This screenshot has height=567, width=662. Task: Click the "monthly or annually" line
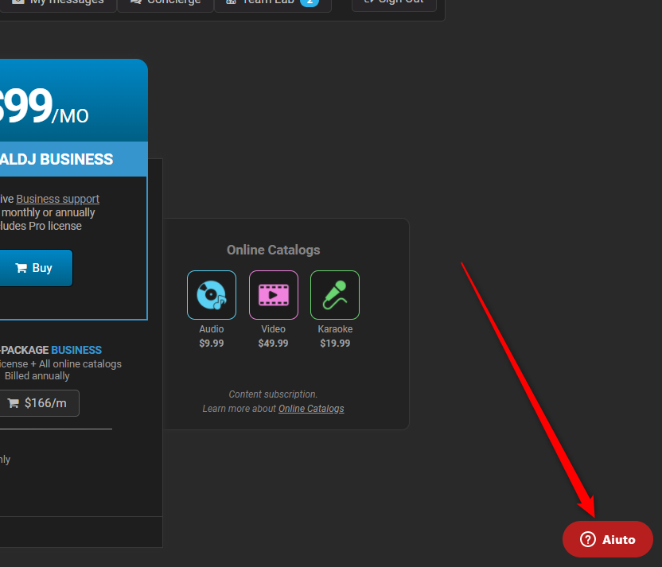click(48, 212)
